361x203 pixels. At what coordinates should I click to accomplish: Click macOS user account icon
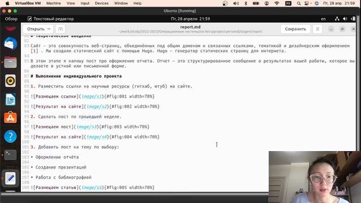(267, 3)
